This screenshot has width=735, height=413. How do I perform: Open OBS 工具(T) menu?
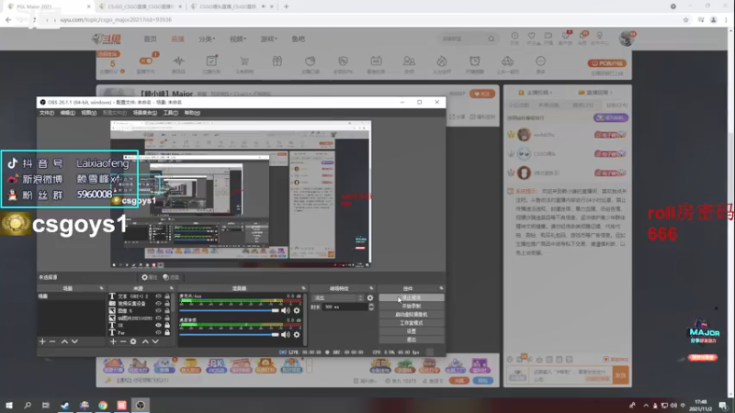click(x=170, y=113)
